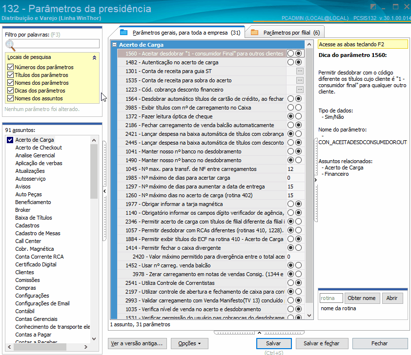
Task: Uncheck the Acerto de Carga subject checkbox
Action: (x=10, y=140)
